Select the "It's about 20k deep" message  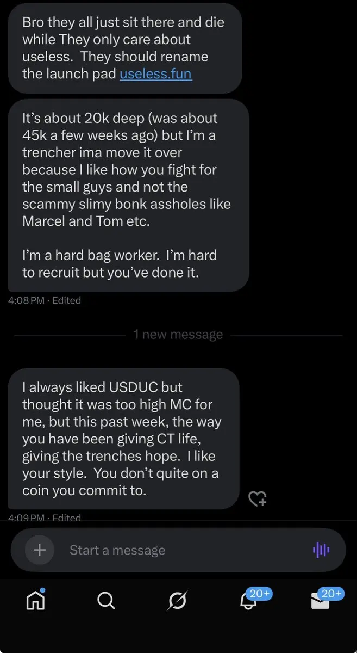(x=128, y=195)
